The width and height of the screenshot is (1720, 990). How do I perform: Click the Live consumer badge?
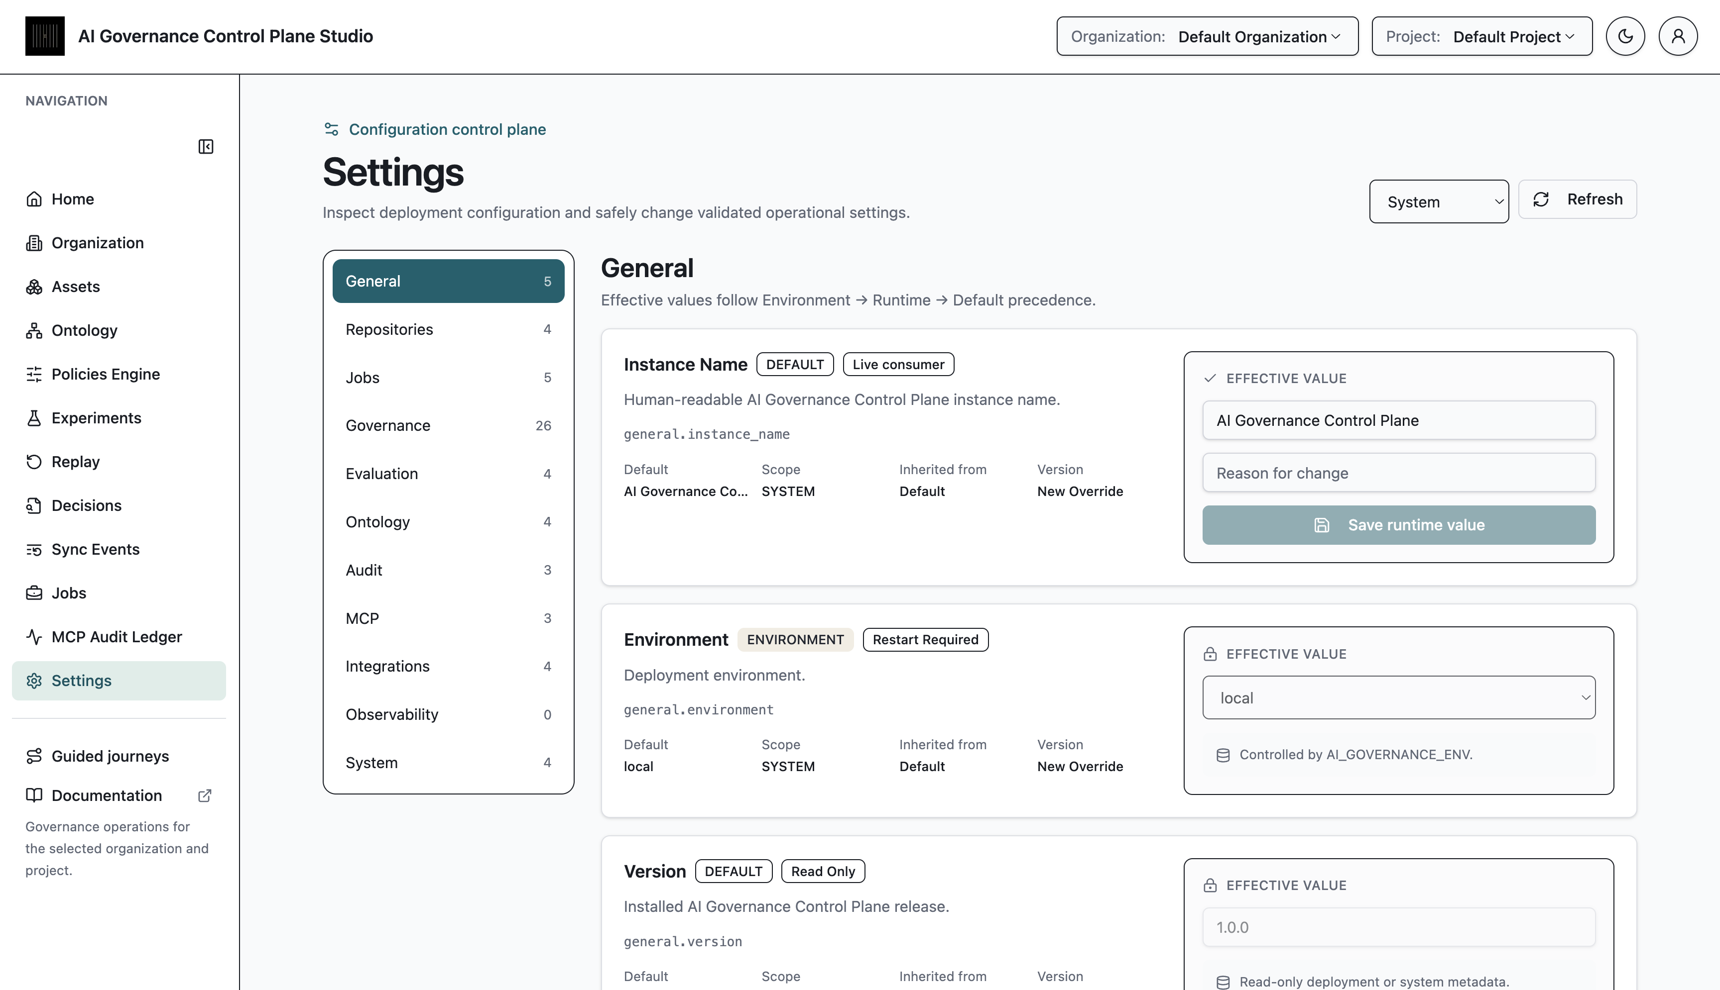[x=898, y=365]
